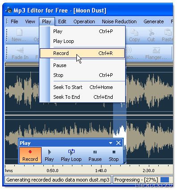Viewport: 177px width, 190px height.
Task: Collapse the open Play menu header
Action: (x=46, y=21)
